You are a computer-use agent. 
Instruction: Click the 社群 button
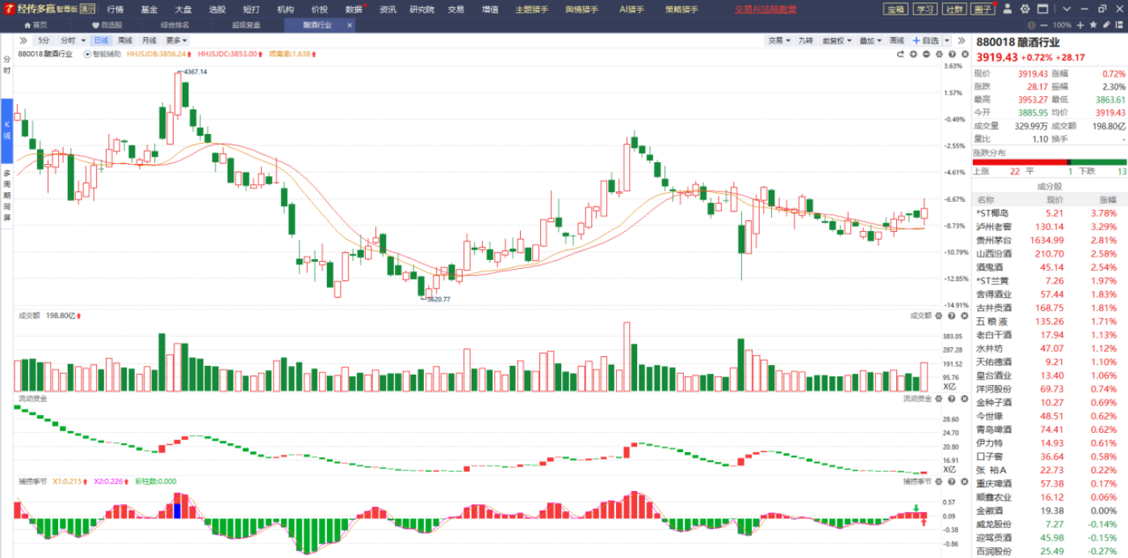954,9
